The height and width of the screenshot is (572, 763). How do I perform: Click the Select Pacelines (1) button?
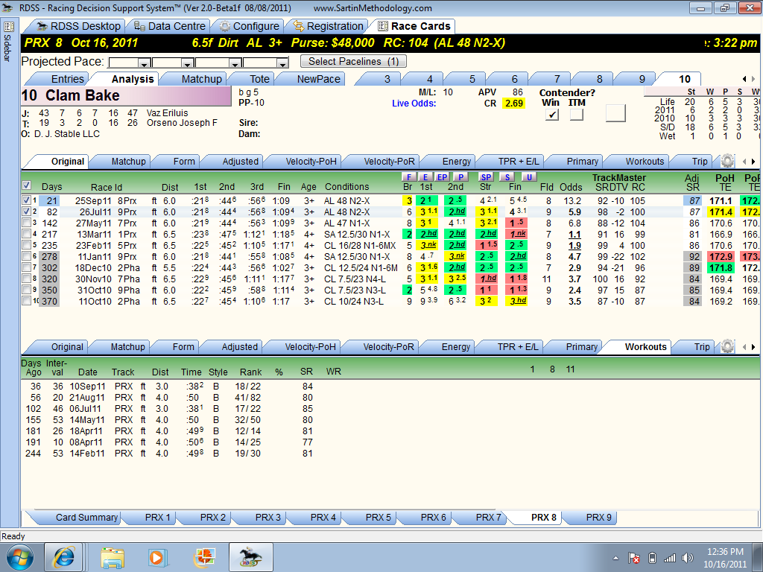pos(353,61)
